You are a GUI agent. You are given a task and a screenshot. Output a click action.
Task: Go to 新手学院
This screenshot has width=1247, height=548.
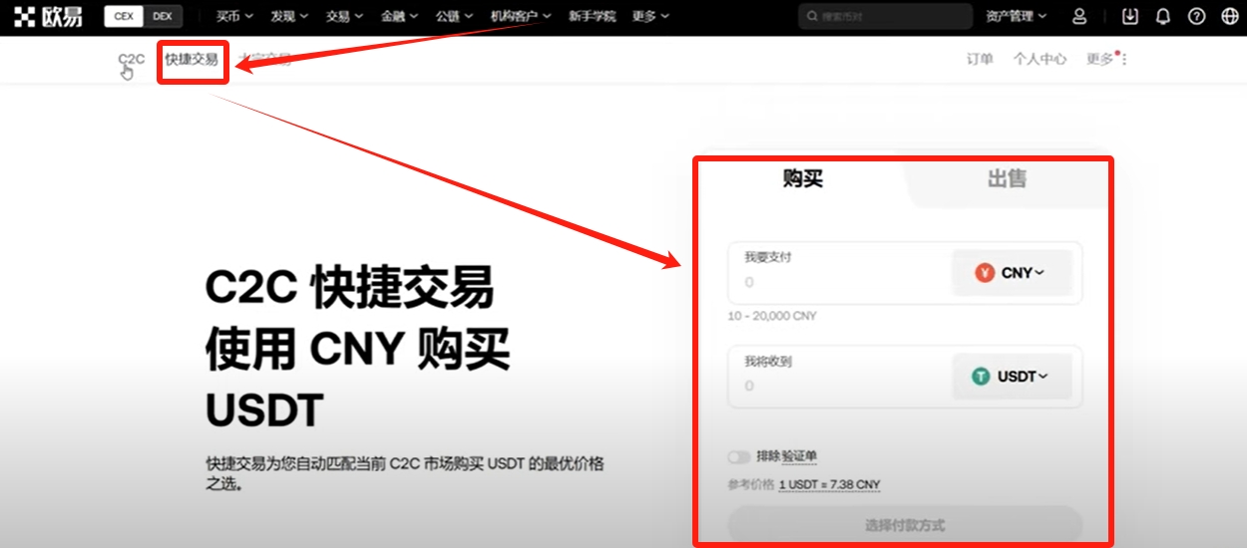click(x=592, y=16)
